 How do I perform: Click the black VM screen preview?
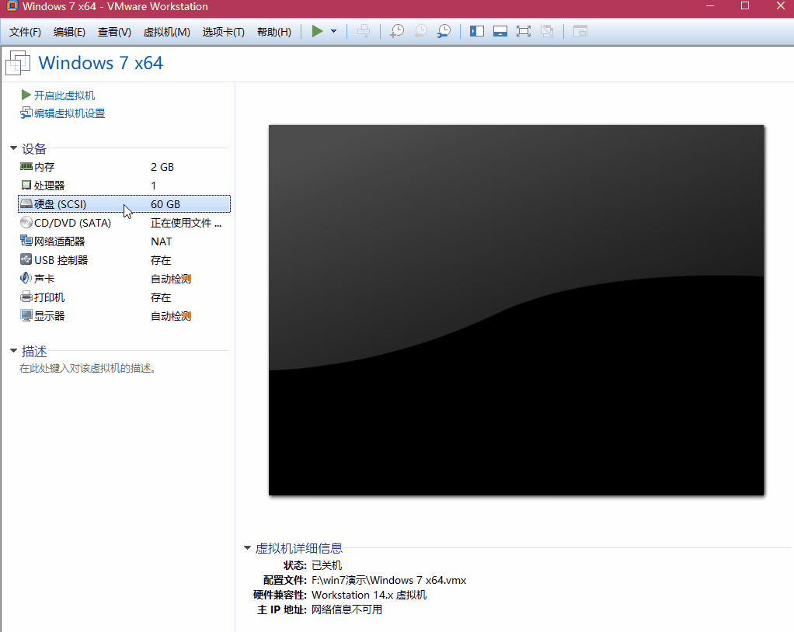point(516,311)
